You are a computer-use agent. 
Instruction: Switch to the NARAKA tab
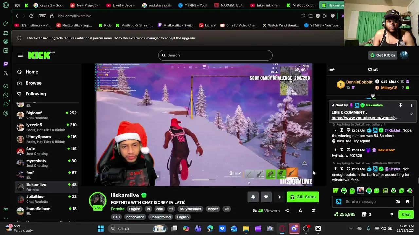click(x=229, y=5)
